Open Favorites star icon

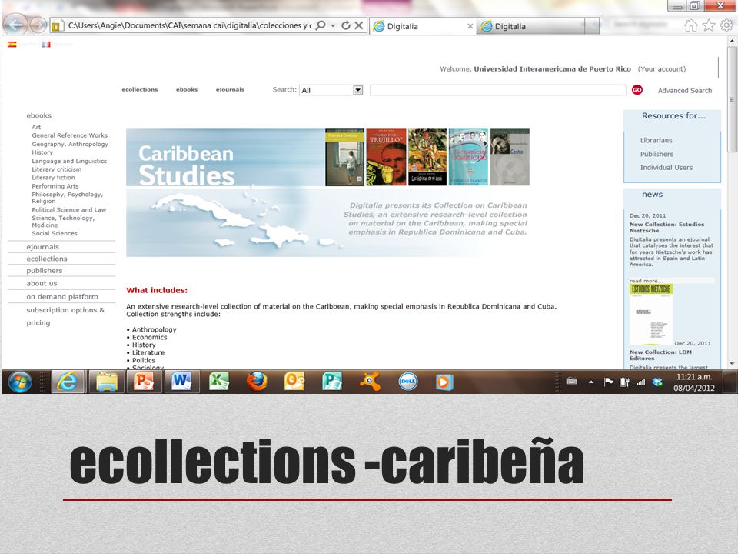click(x=708, y=26)
